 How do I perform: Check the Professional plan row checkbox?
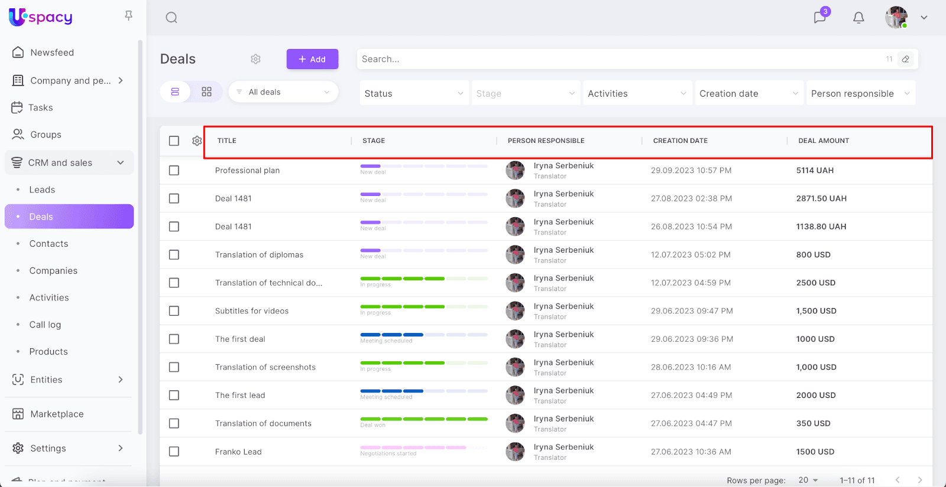click(x=174, y=171)
